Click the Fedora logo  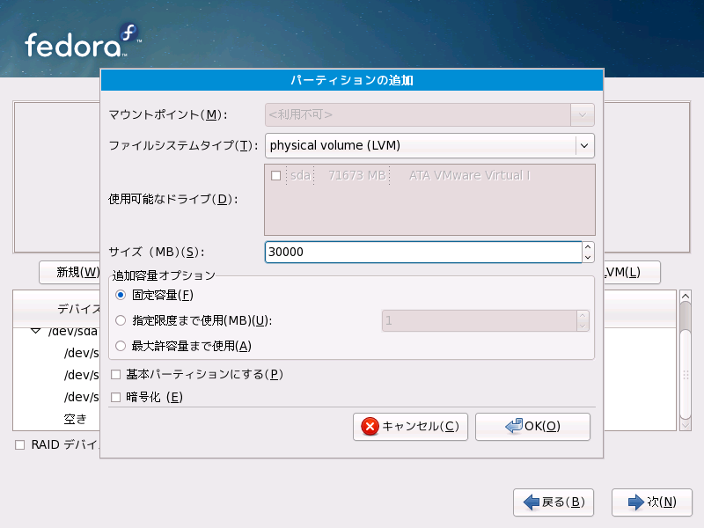coord(84,40)
